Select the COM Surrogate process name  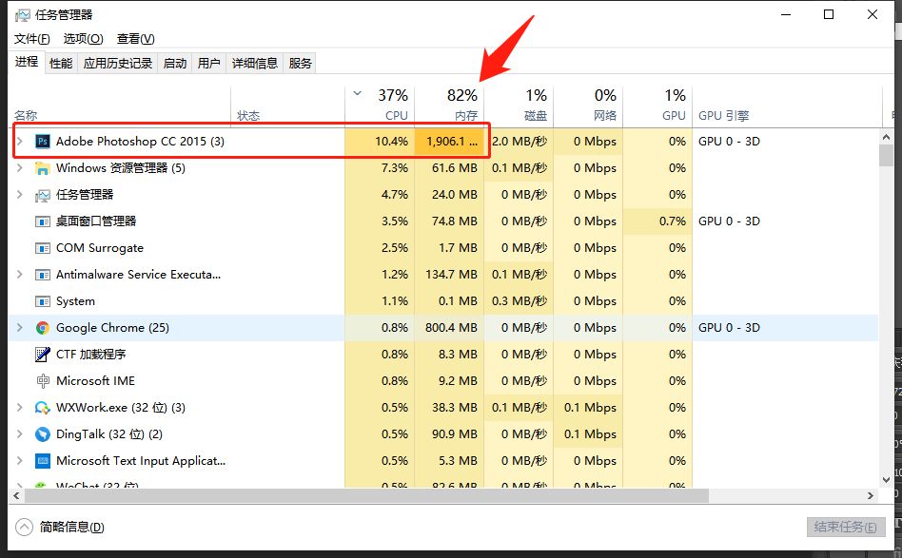pos(100,248)
